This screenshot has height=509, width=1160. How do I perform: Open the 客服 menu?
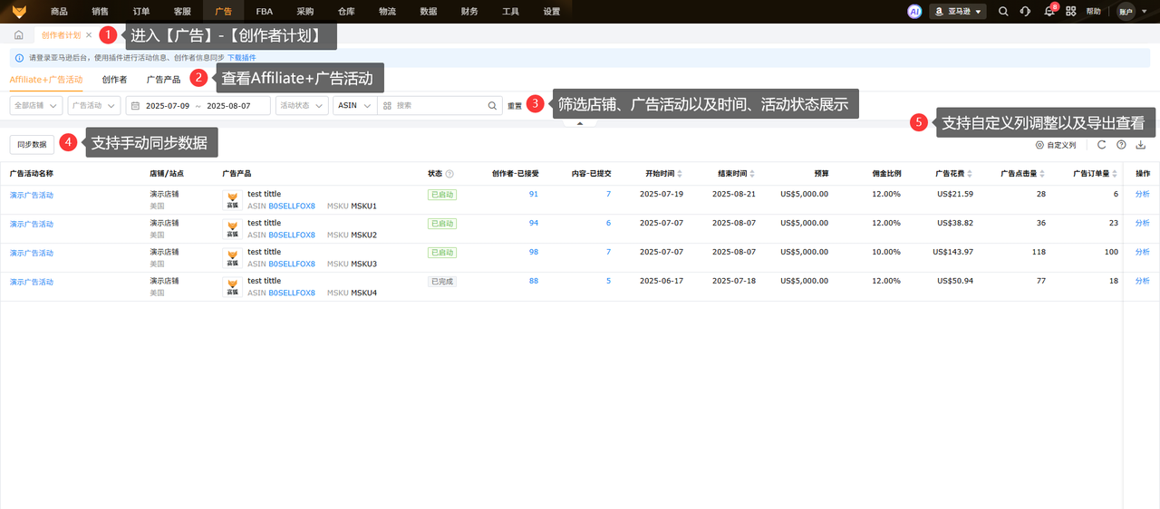coord(182,11)
